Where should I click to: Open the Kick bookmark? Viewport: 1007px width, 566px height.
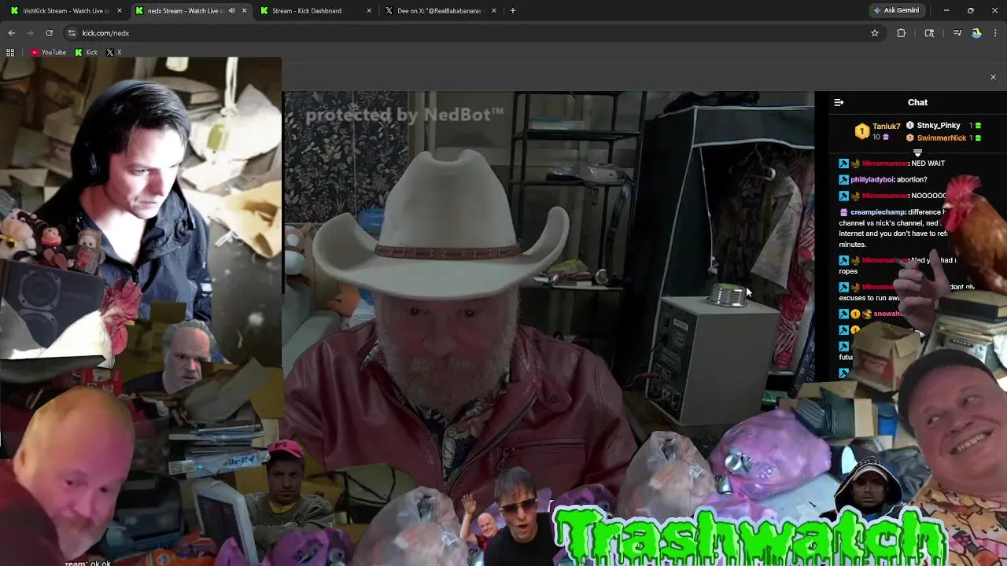tap(87, 53)
